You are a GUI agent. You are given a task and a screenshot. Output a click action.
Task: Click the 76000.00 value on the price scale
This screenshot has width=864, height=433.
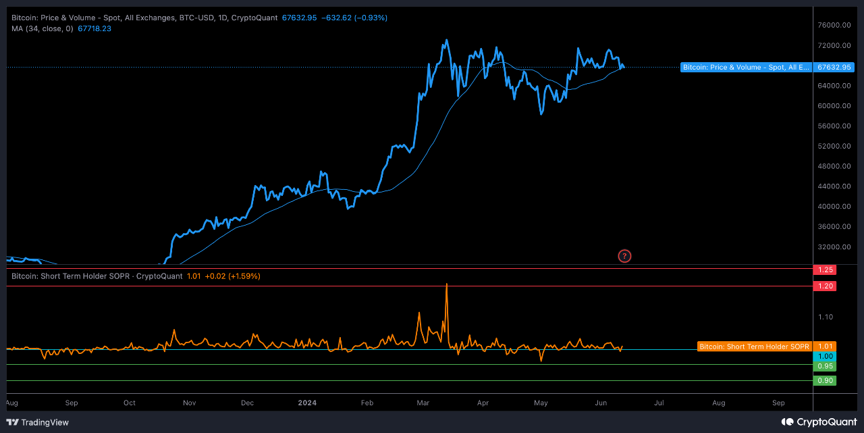pos(834,25)
